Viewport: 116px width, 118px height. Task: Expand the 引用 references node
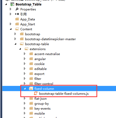tap(10, 14)
